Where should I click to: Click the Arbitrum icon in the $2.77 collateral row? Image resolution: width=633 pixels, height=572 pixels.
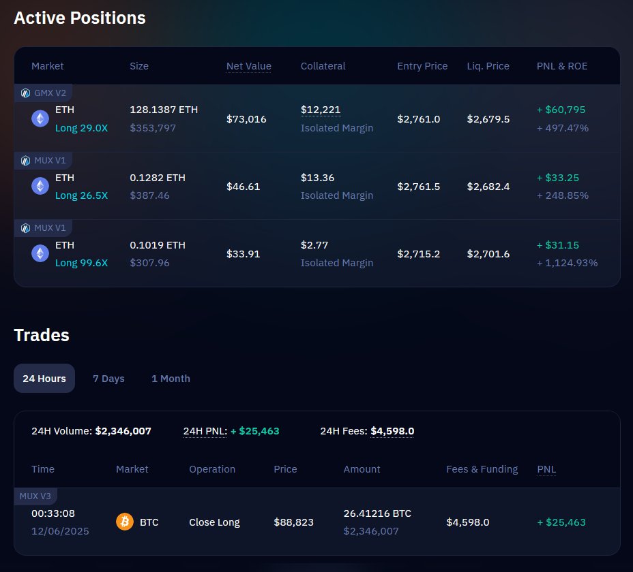click(x=25, y=227)
